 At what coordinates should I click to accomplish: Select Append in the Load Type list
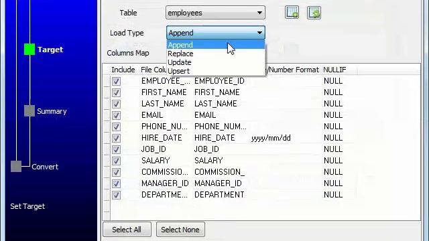click(x=216, y=45)
